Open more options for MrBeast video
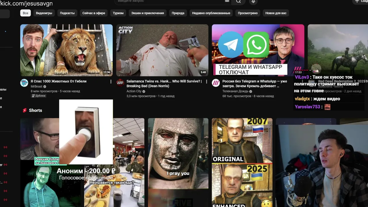 point(111,82)
